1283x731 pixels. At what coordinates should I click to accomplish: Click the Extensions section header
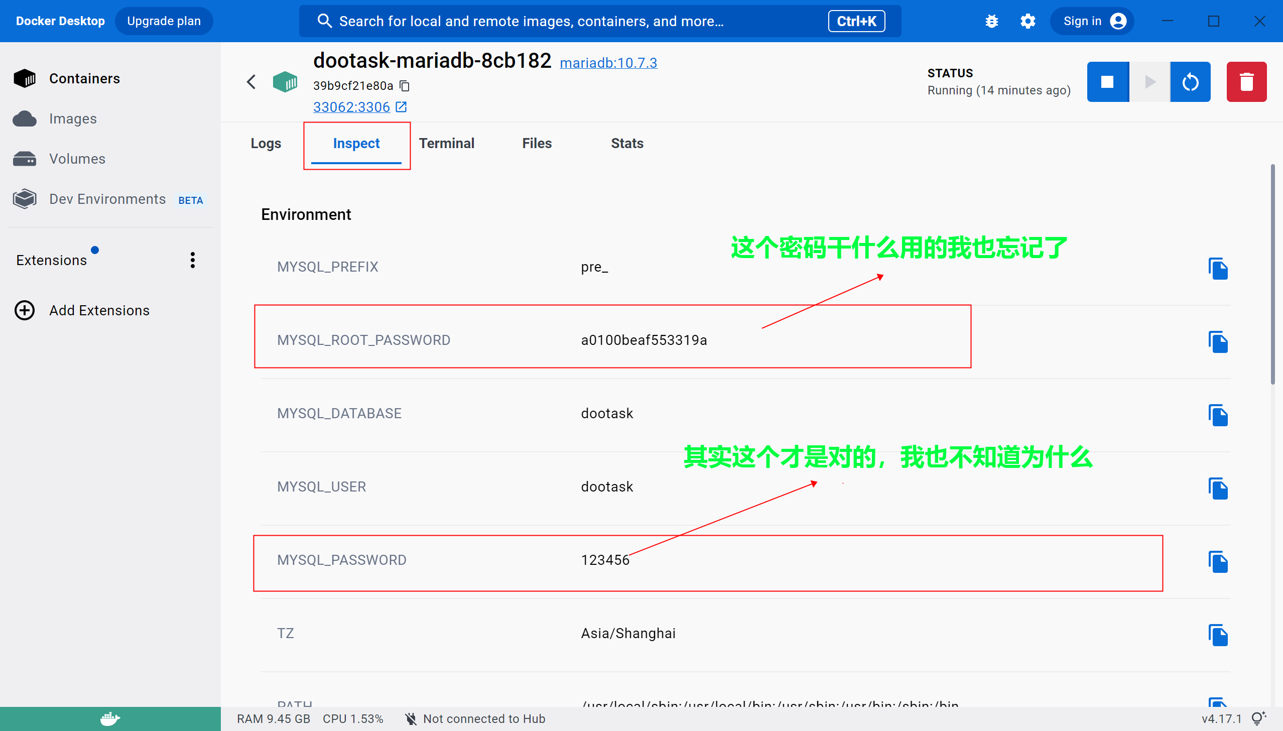pyautogui.click(x=51, y=260)
